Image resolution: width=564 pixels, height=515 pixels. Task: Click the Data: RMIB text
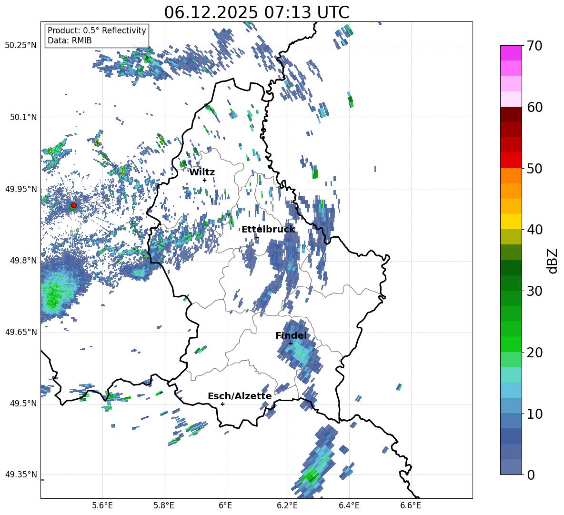pos(70,40)
